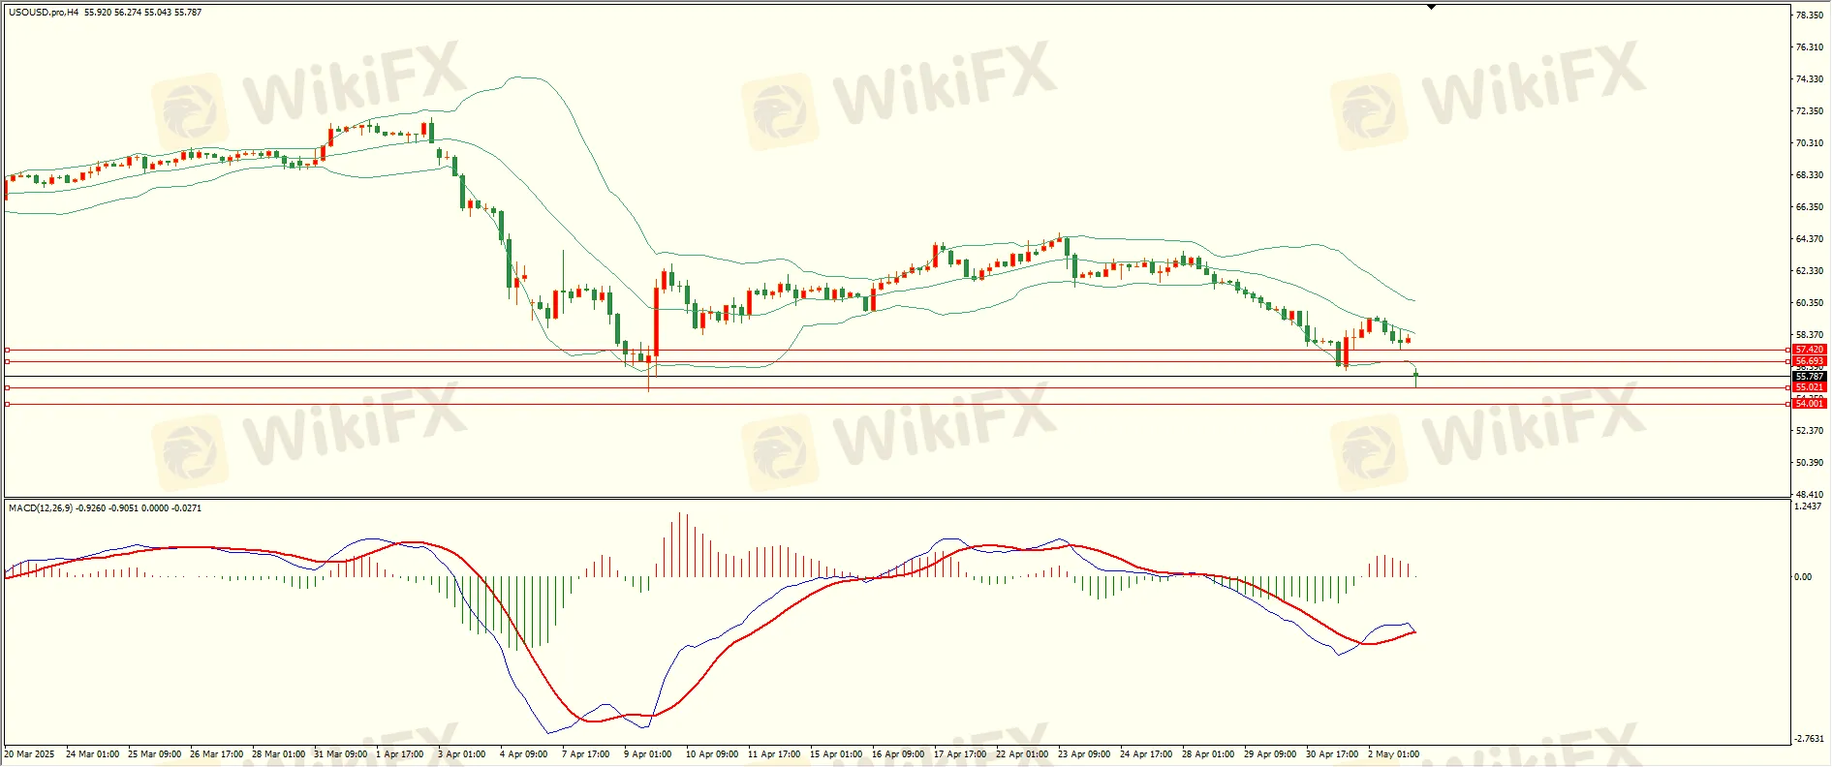Click the 78.350 price on the scale
This screenshot has width=1832, height=767.
pos(1809,15)
